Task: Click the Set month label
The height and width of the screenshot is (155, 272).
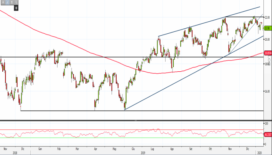Action: point(191,149)
